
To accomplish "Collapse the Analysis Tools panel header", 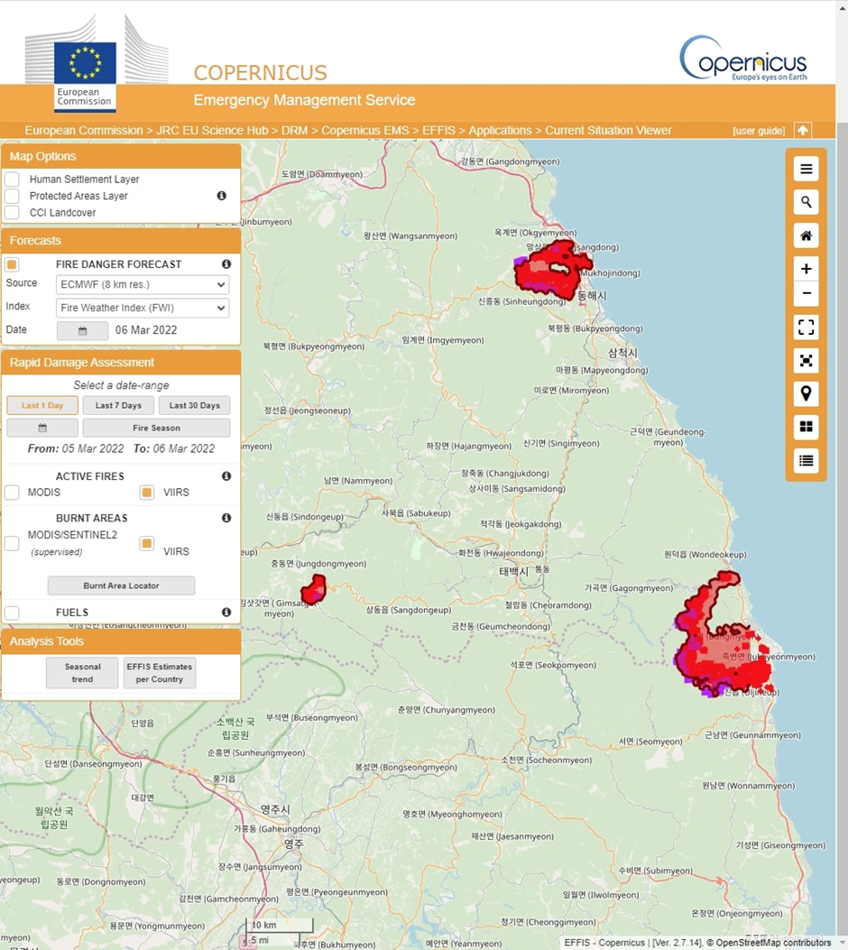I will pos(121,641).
